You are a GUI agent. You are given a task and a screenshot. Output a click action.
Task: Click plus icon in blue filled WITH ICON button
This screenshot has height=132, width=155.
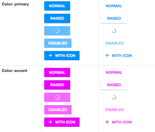click(50, 55)
